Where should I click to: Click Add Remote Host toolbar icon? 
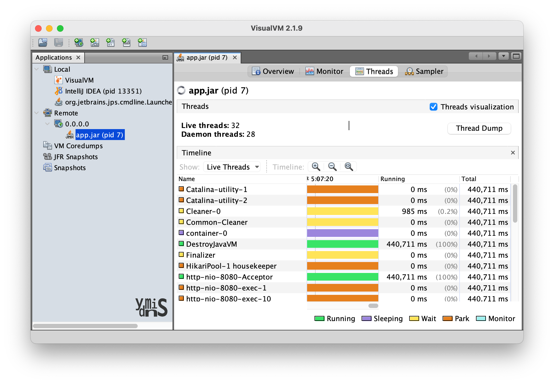click(79, 42)
